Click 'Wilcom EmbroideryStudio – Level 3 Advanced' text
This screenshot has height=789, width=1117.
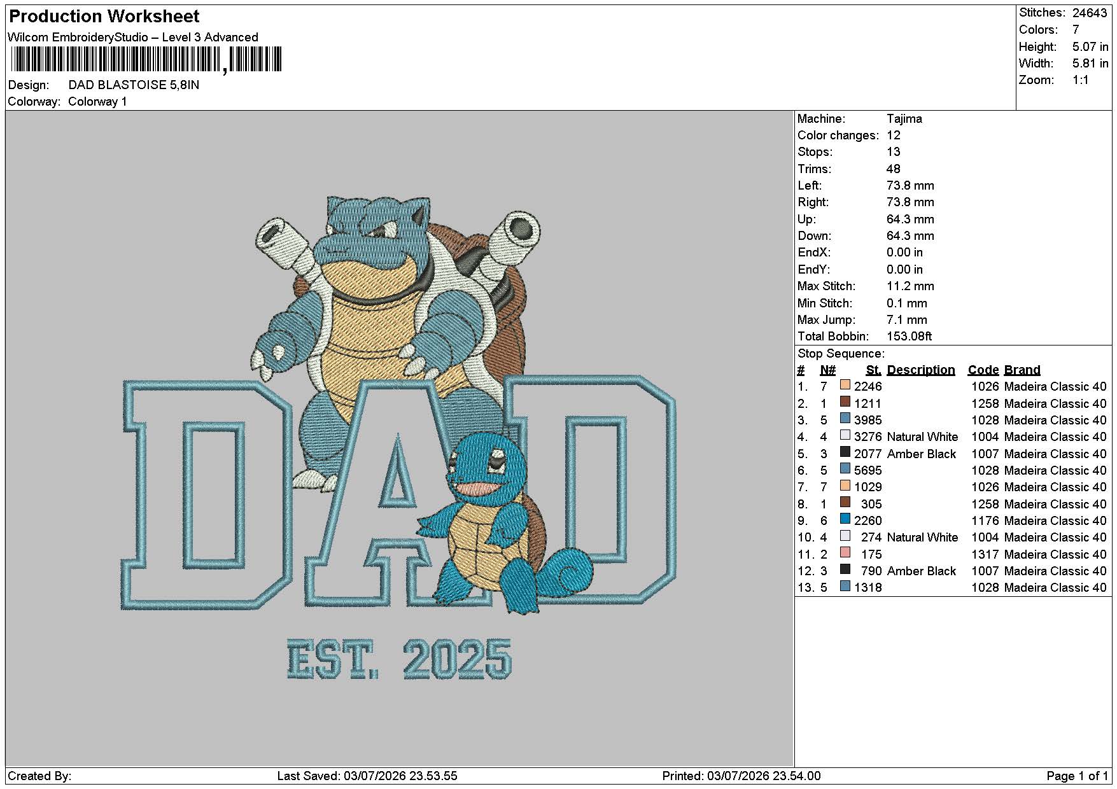click(133, 37)
